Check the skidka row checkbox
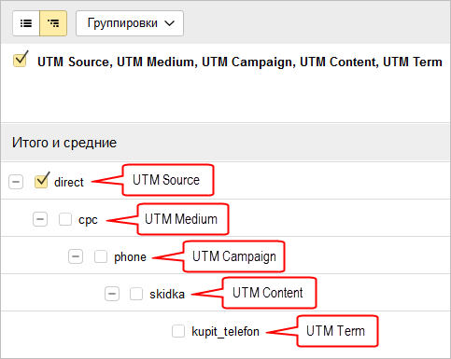The width and height of the screenshot is (451, 359). tap(136, 294)
